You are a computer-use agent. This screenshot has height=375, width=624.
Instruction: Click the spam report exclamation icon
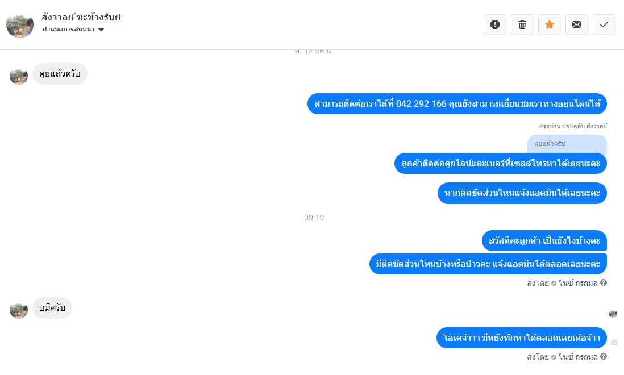494,24
